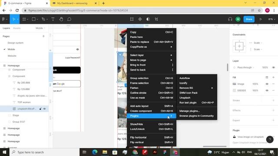This screenshot has width=278, height=156.
Task: Open the Pass through blend mode dropdown
Action: pos(245,68)
